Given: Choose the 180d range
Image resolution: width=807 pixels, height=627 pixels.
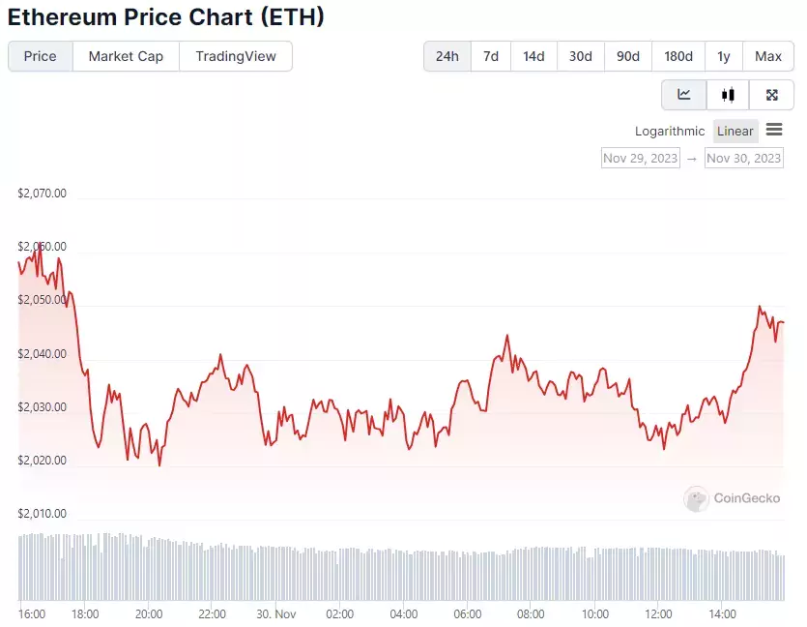Looking at the screenshot, I should (x=678, y=56).
